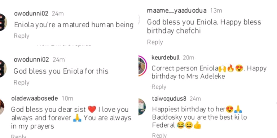View oladewaabosede profile picture

pyautogui.click(x=2, y=107)
